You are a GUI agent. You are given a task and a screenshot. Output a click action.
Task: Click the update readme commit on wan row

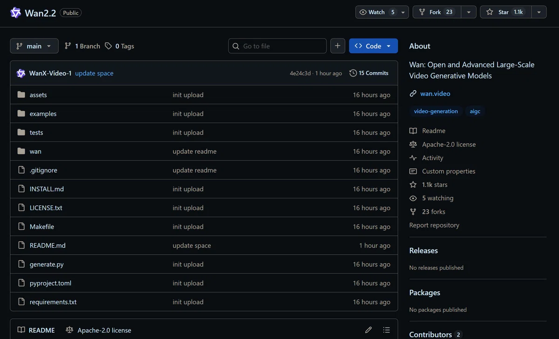[195, 151]
